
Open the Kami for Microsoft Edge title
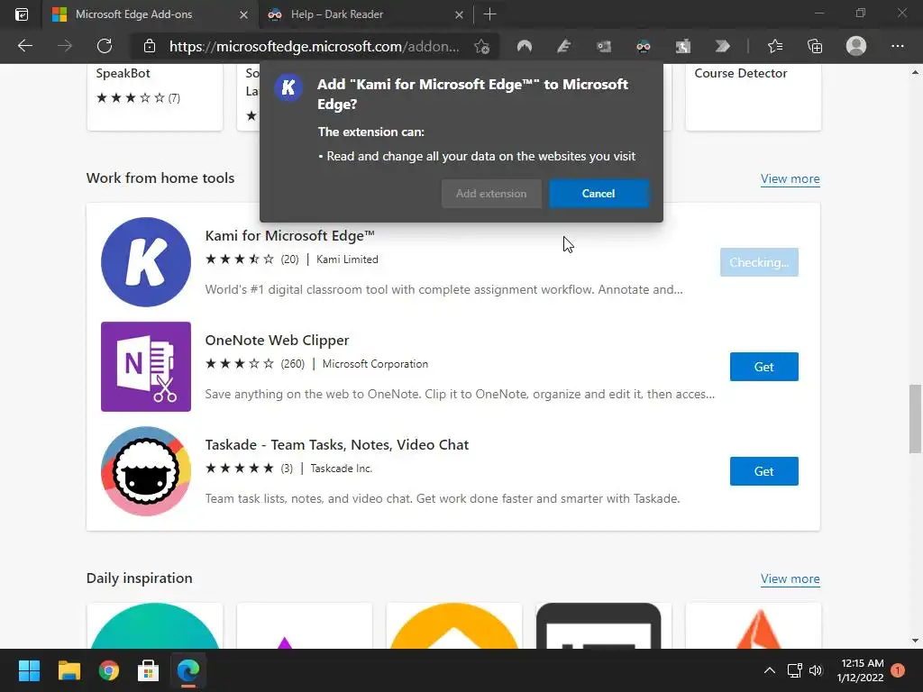coord(289,236)
